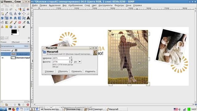Open the Фильтры menu
Viewport: 197px width, 111px height.
tap(119, 5)
